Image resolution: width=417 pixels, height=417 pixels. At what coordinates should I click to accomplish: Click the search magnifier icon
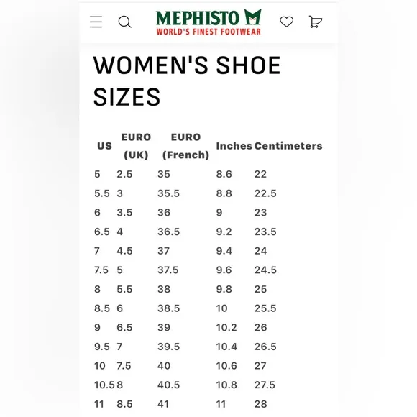(124, 22)
